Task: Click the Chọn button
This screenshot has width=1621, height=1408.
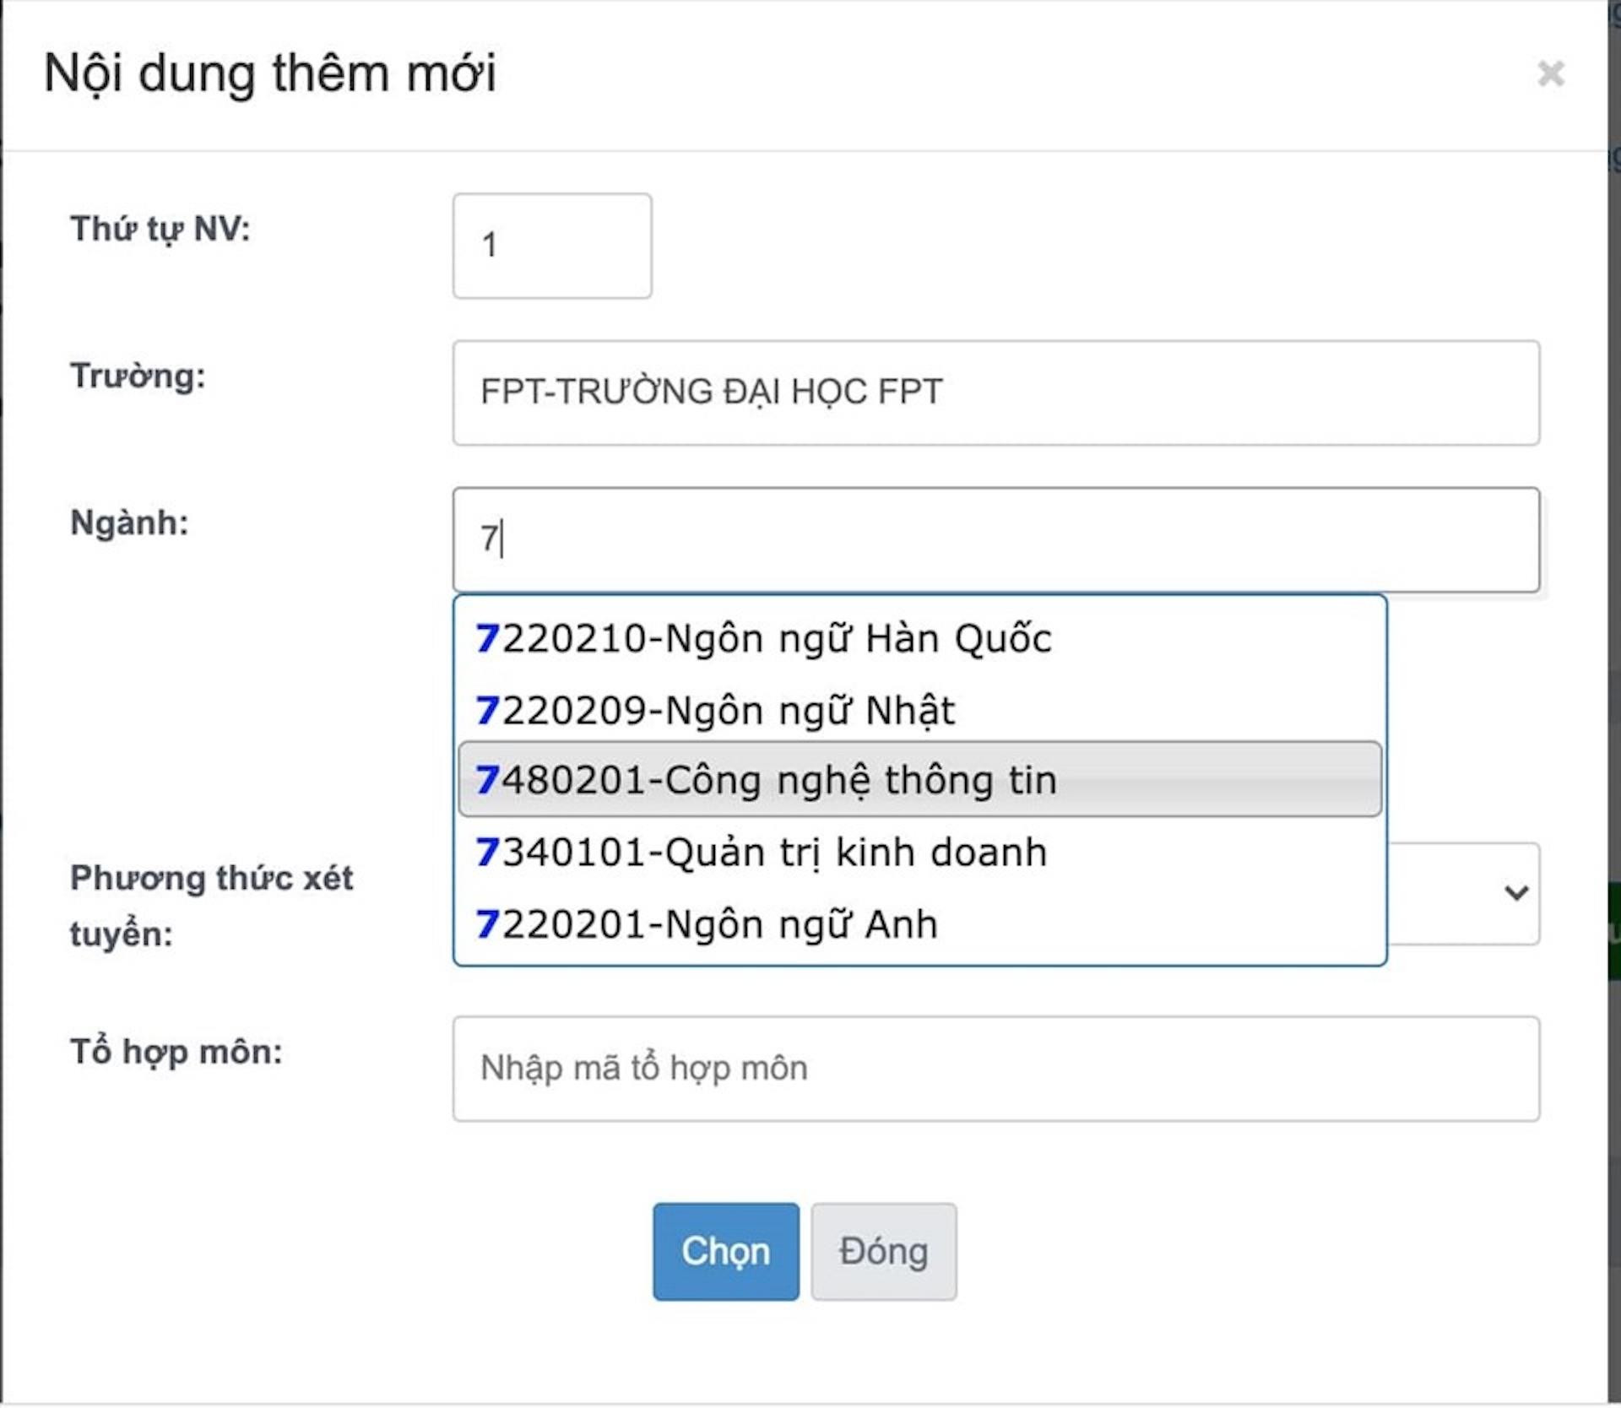Action: pyautogui.click(x=726, y=1252)
